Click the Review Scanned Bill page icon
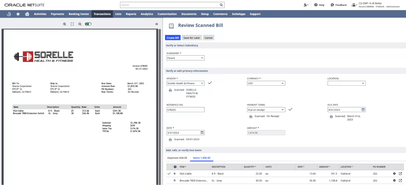 tap(171, 26)
